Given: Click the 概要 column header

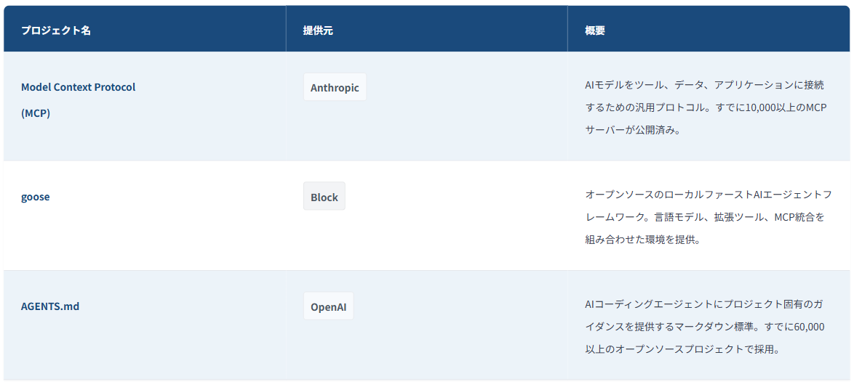Looking at the screenshot, I should click(x=595, y=30).
